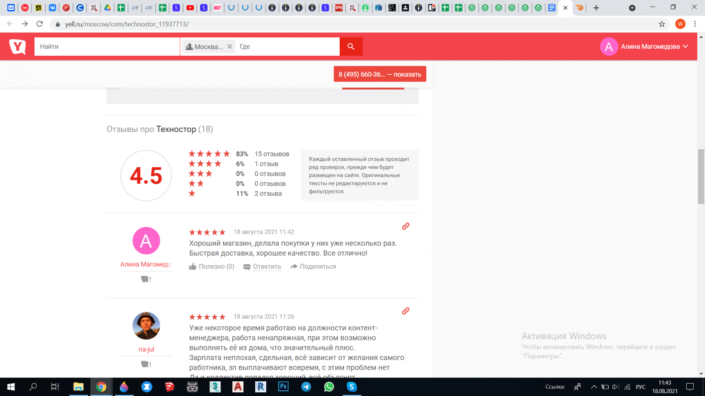705x396 pixels.
Task: Filter by five-star 15 отзывов row
Action: [239, 154]
